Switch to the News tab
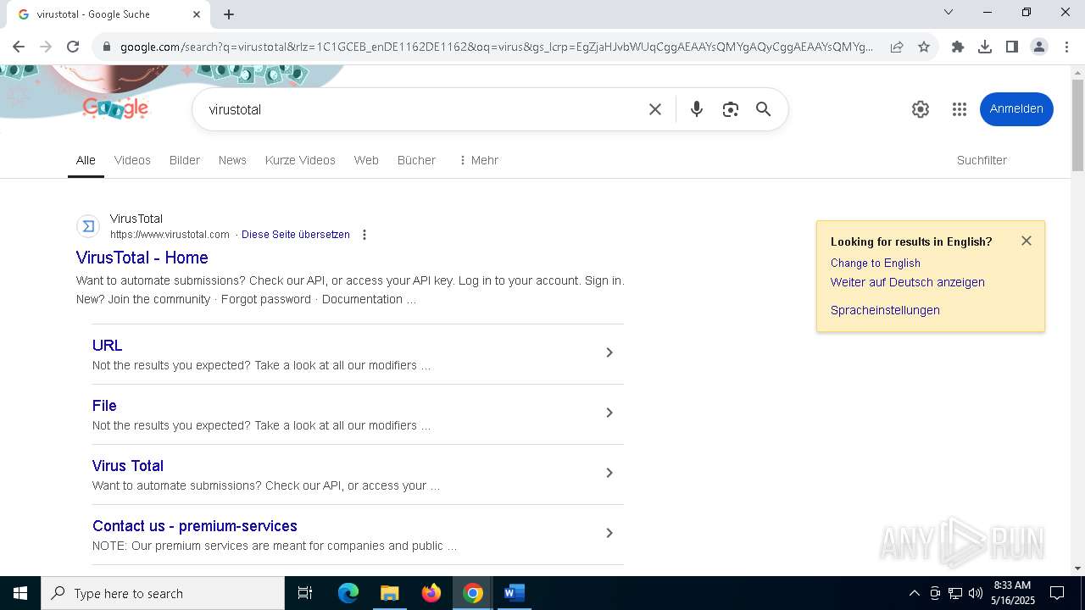The width and height of the screenshot is (1085, 610). [232, 160]
